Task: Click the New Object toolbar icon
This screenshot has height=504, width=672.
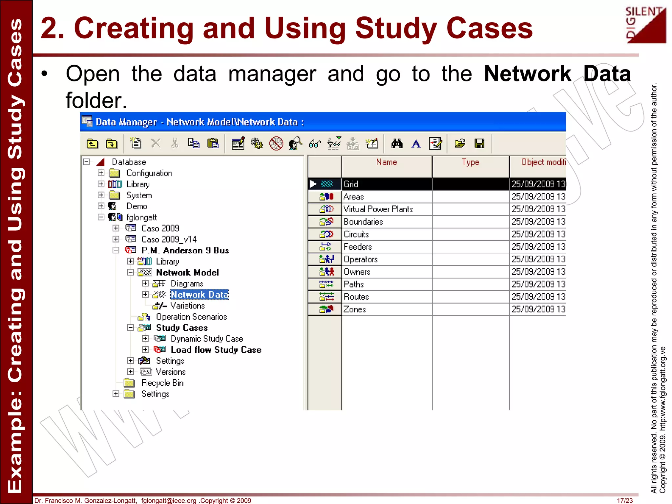Action: pos(136,143)
